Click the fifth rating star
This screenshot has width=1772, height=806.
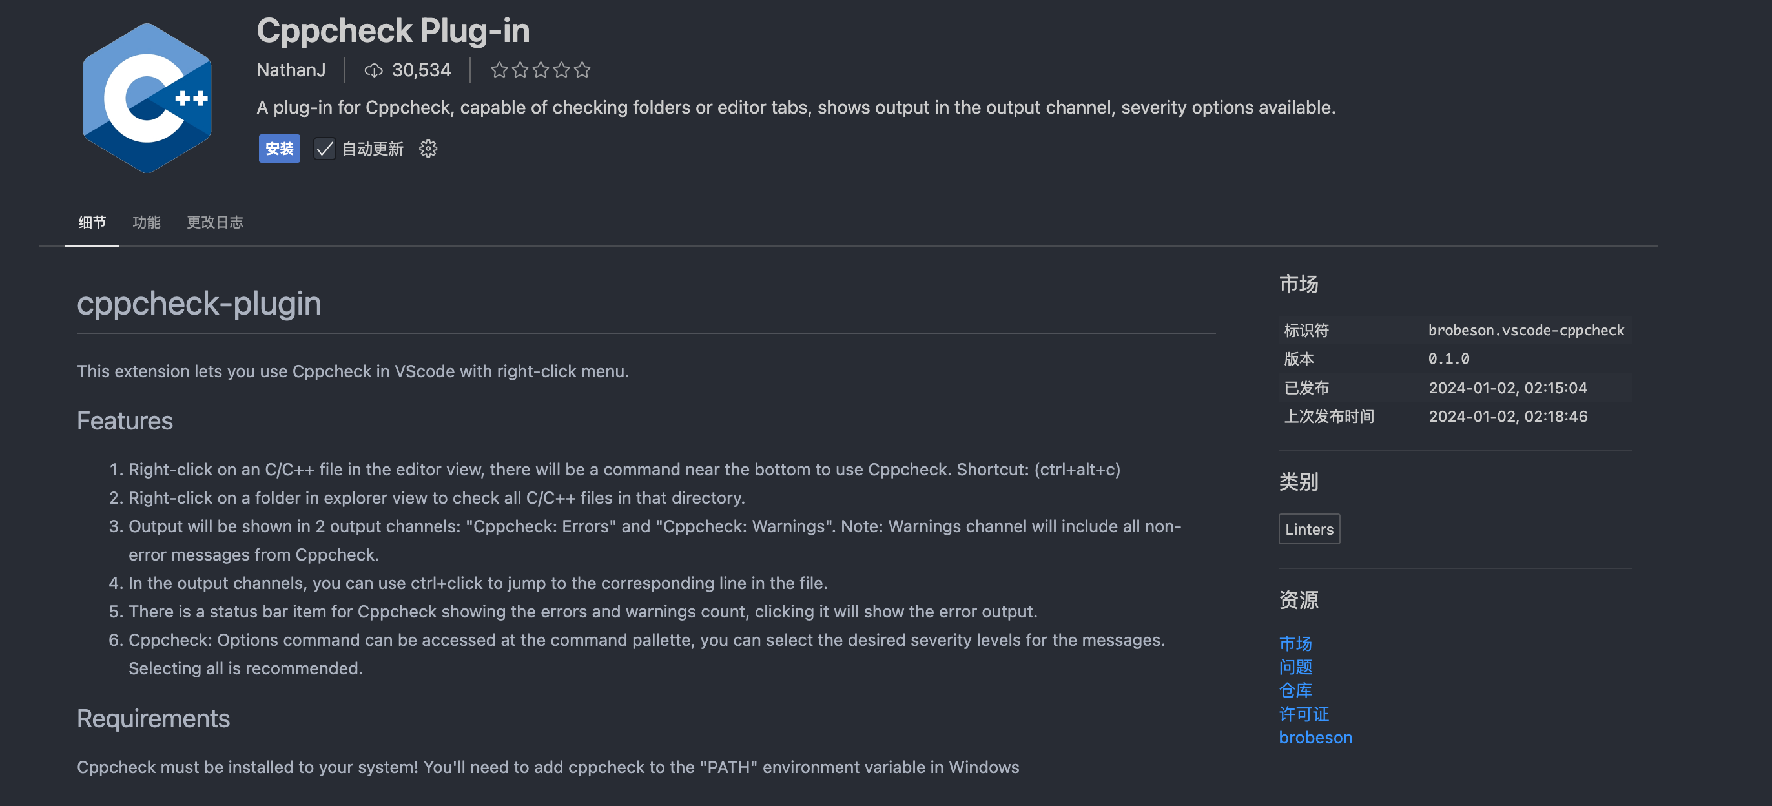[x=582, y=70]
